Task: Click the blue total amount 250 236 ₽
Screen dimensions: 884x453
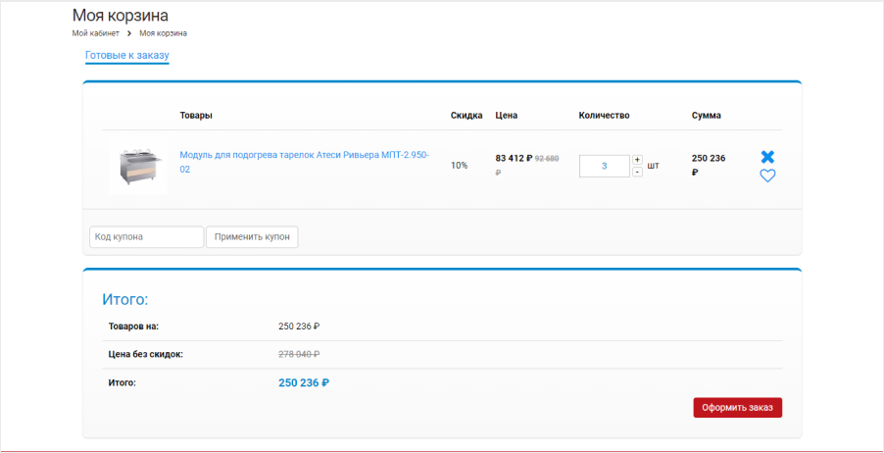Action: pyautogui.click(x=304, y=382)
